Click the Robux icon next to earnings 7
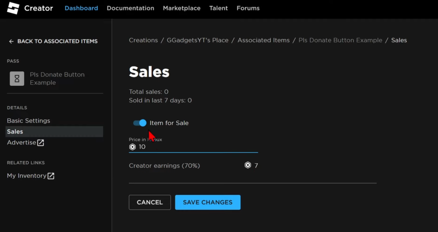The width and height of the screenshot is (438, 232). pos(248,166)
